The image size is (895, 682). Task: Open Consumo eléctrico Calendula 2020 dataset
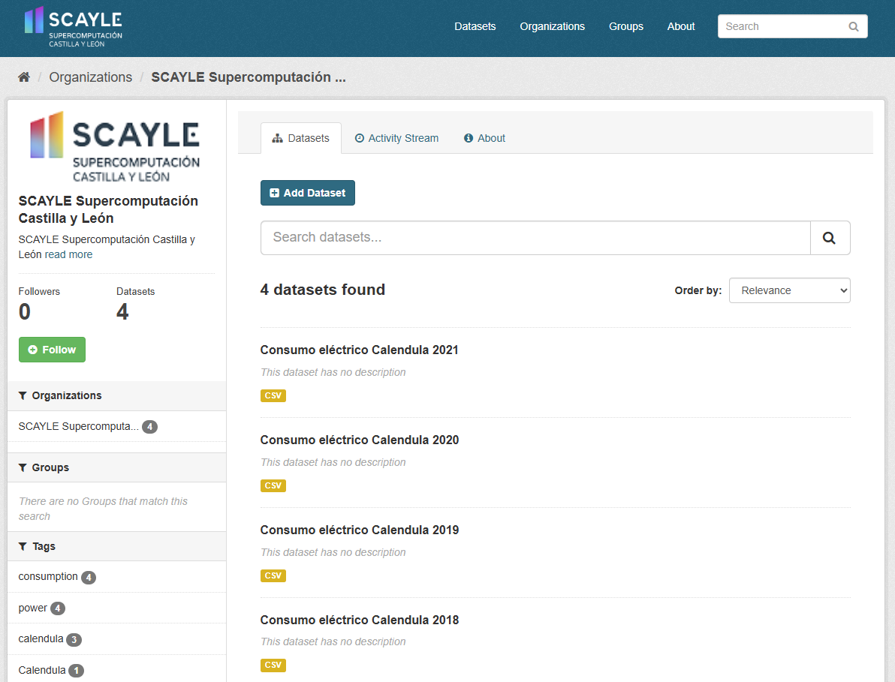[x=360, y=440]
